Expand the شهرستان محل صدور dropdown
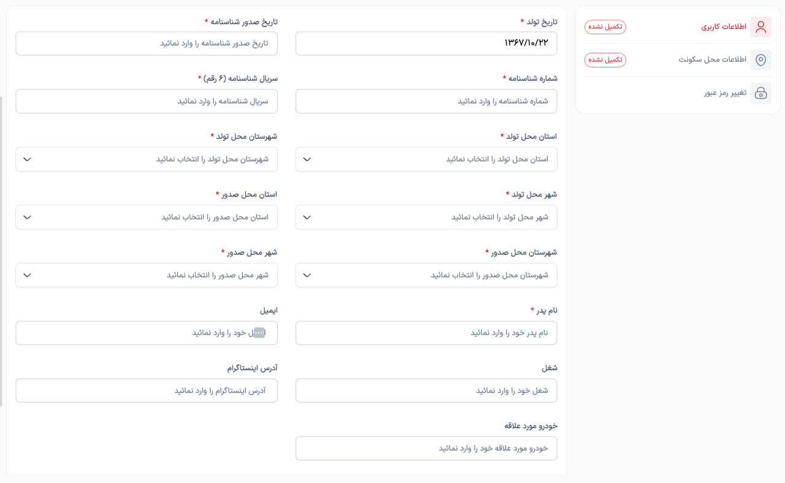 point(426,275)
